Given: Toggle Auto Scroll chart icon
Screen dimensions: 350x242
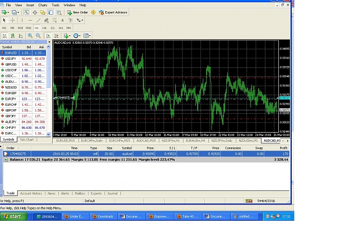Looking at the screenshot, I should point(48,36).
